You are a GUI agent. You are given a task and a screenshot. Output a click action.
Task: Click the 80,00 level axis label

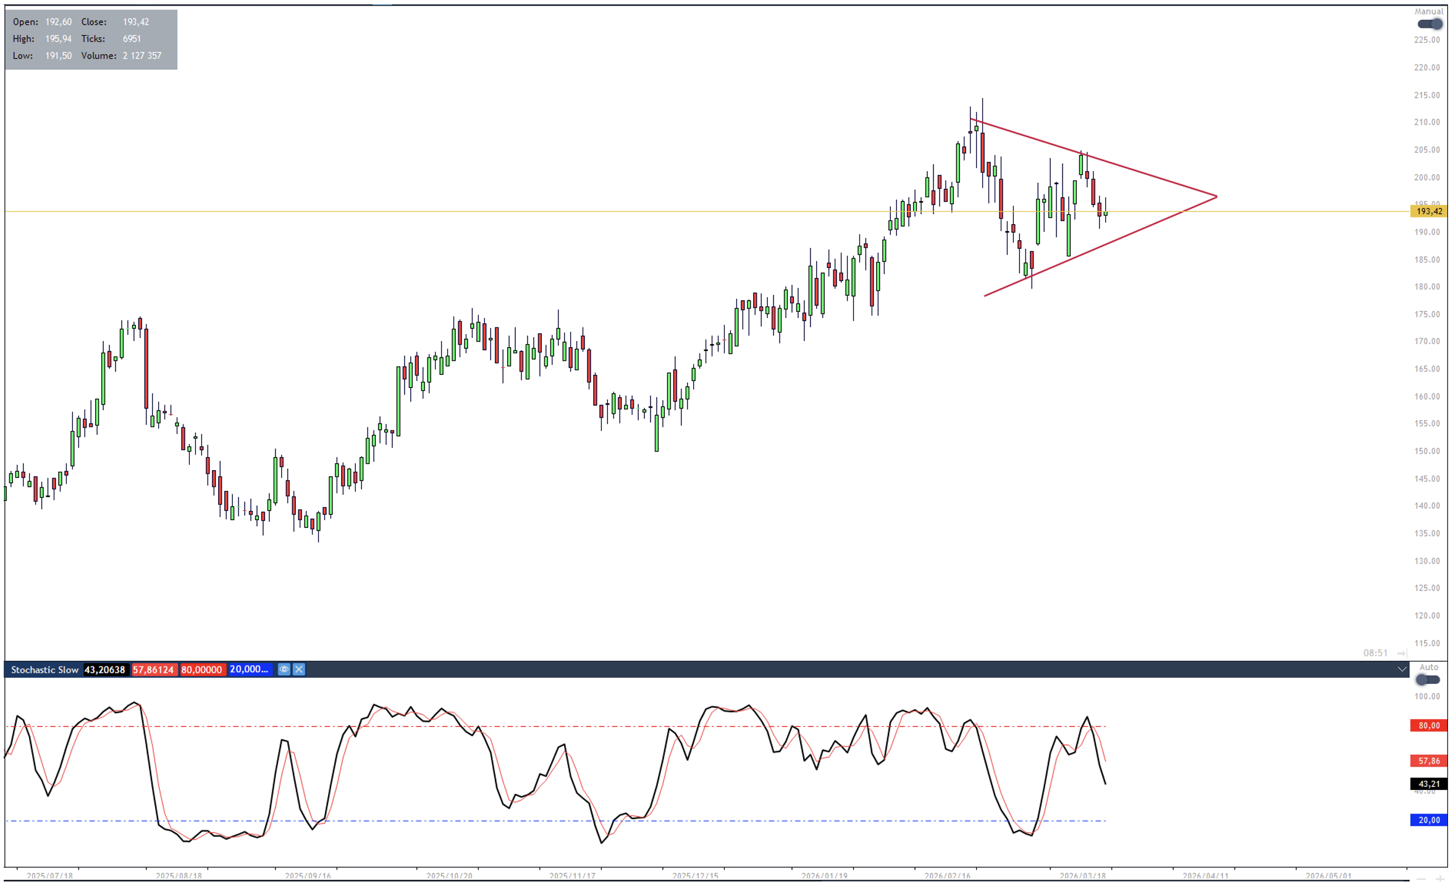point(1428,726)
